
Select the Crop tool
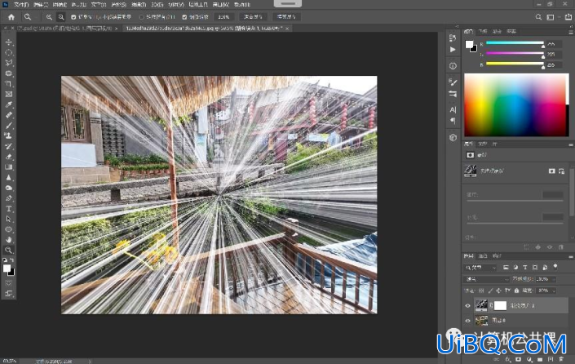coord(8,84)
